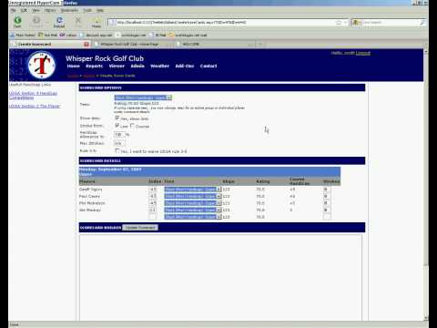
Task: Click the Max Strokes input field
Action: pyautogui.click(x=119, y=143)
